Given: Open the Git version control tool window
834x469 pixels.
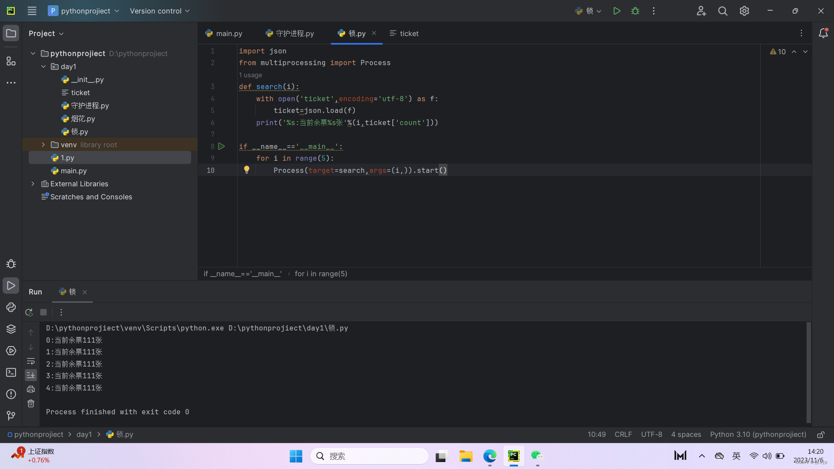Looking at the screenshot, I should tap(11, 416).
